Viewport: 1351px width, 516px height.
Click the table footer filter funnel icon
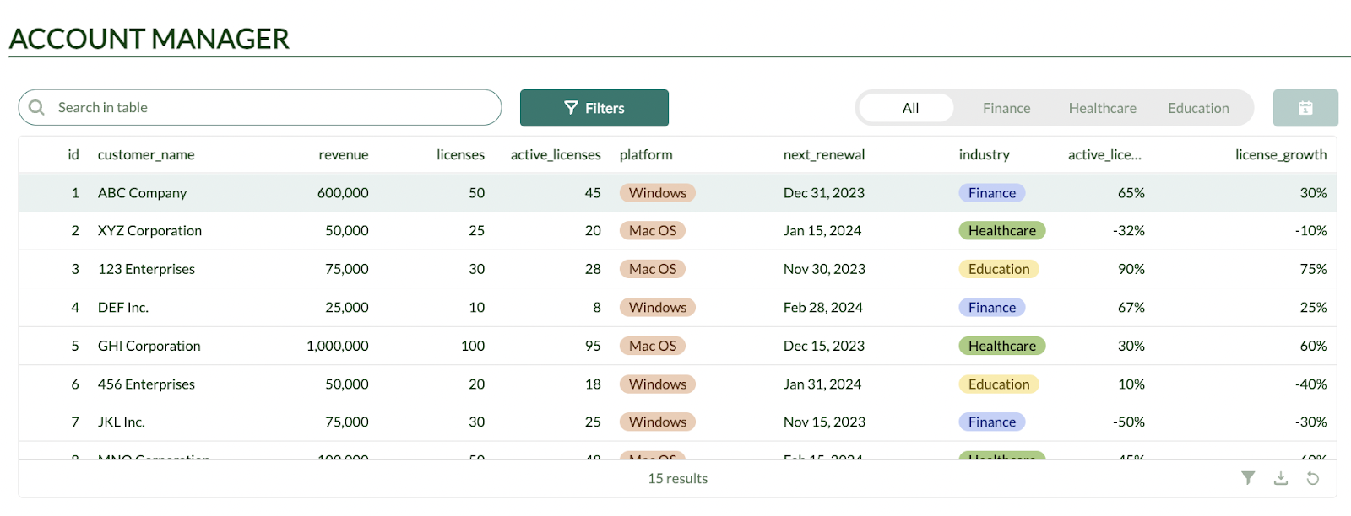pyautogui.click(x=1248, y=478)
